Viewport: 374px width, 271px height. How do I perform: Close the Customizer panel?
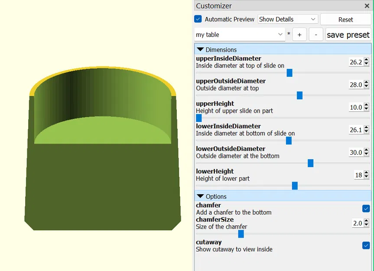click(367, 6)
